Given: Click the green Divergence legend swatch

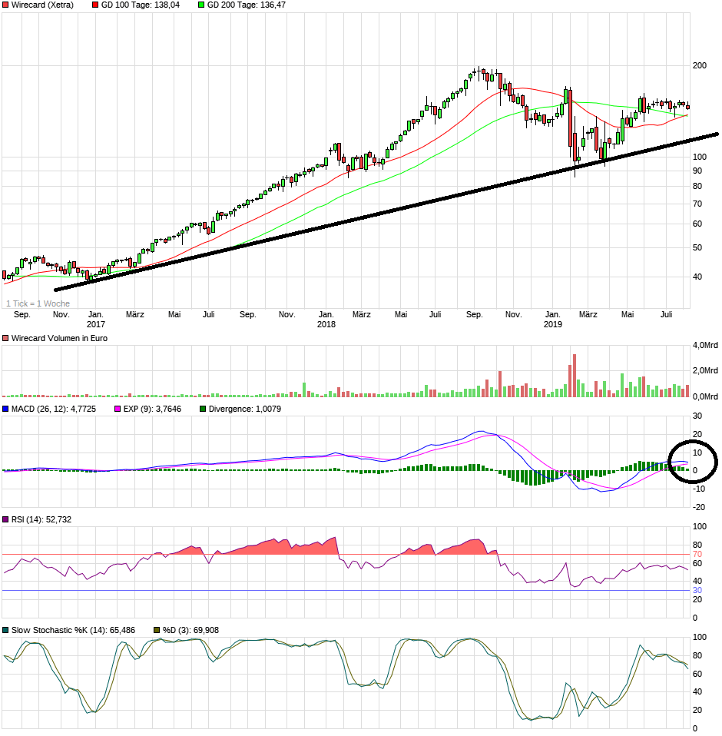Looking at the screenshot, I should pyautogui.click(x=203, y=409).
